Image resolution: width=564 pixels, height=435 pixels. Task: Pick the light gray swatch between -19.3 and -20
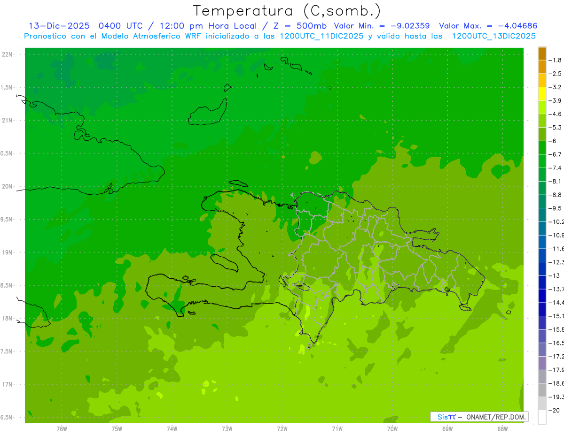click(542, 404)
